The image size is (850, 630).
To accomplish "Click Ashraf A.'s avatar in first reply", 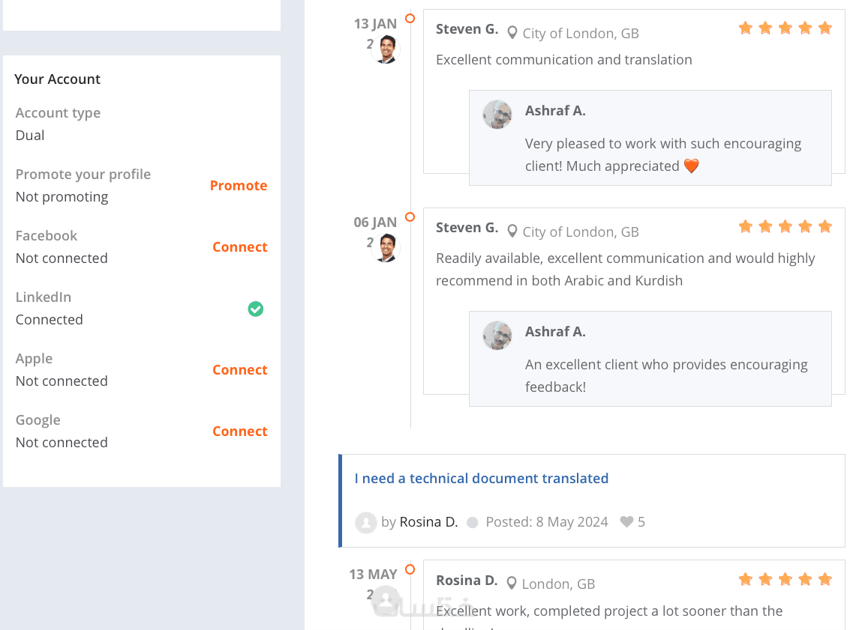I will (x=497, y=115).
